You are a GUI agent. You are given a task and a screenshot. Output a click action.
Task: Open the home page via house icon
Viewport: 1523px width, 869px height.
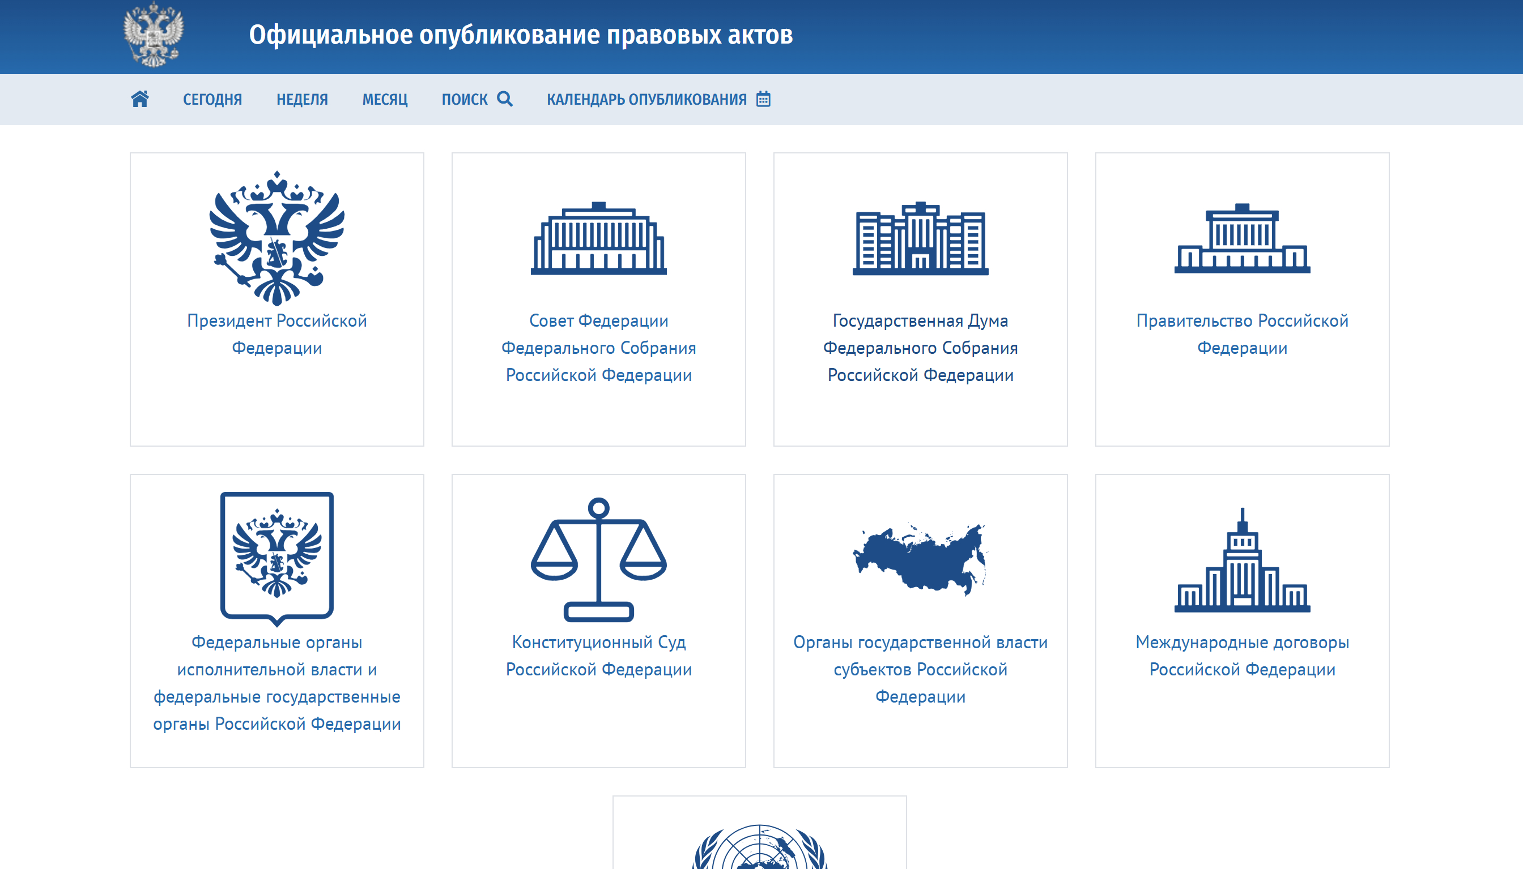pyautogui.click(x=140, y=99)
